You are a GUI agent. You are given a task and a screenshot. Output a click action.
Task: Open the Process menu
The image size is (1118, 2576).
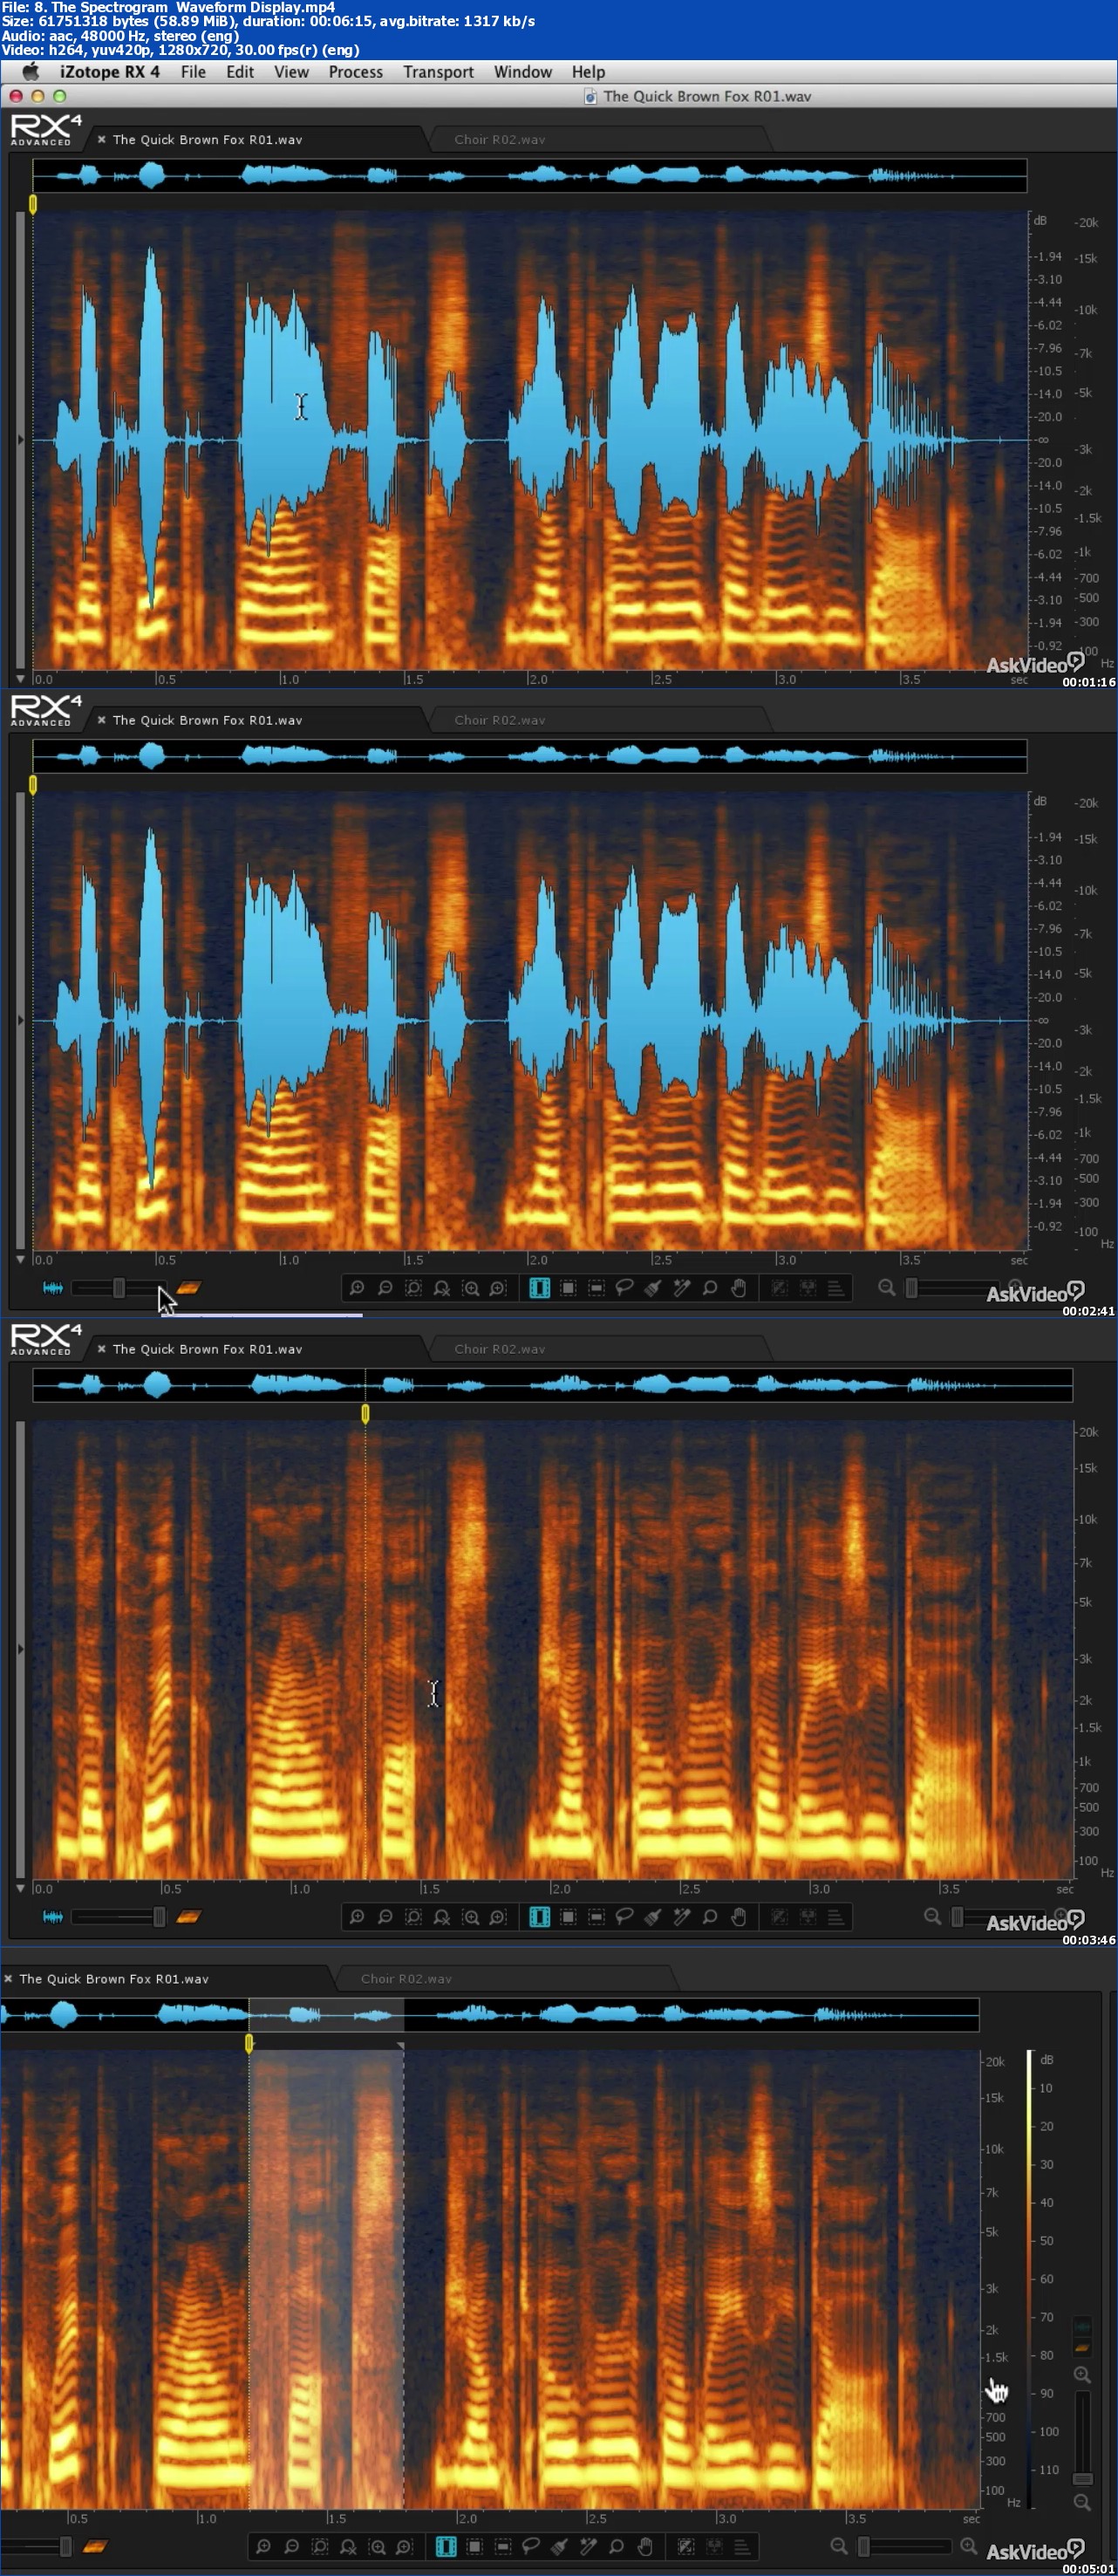click(x=355, y=72)
